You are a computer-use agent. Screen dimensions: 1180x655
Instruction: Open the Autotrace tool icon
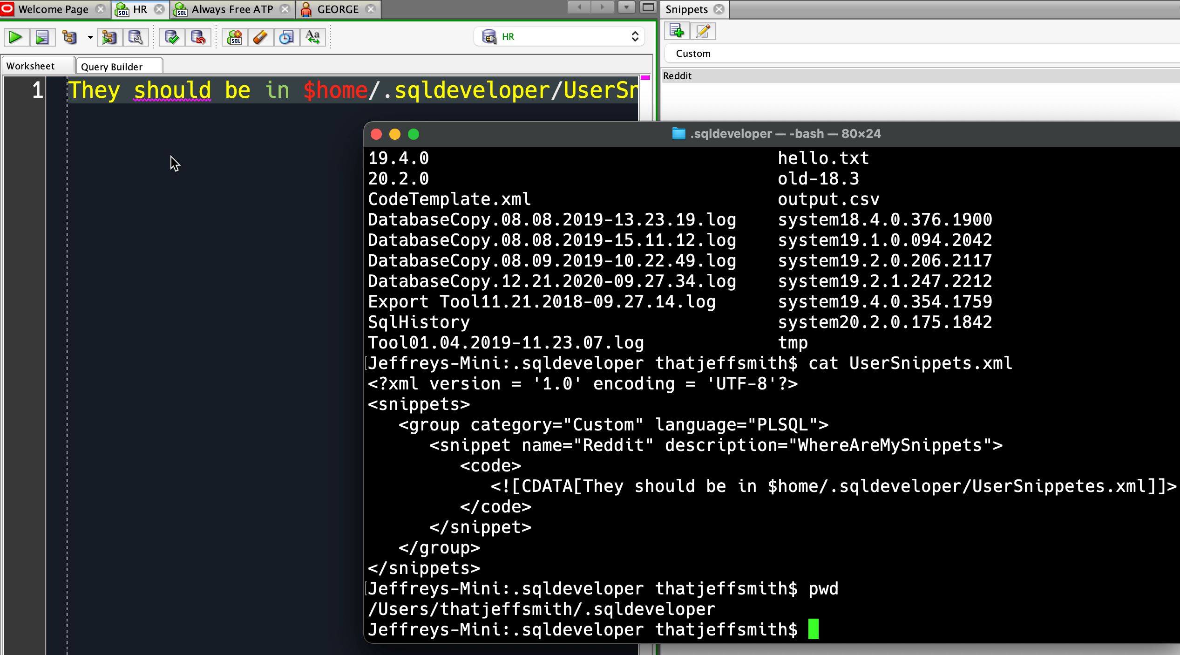(x=109, y=37)
